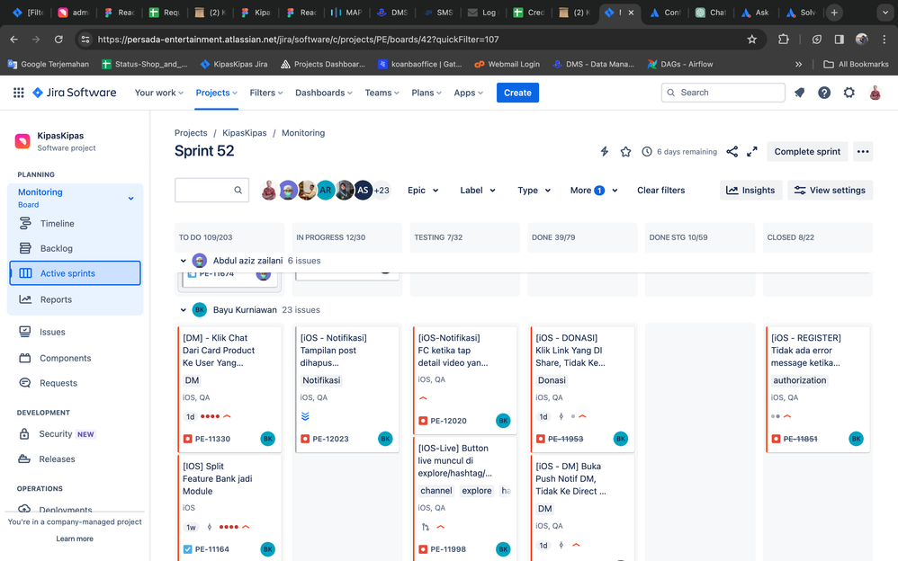Open the Label filter dropdown
Screen dimensions: 898x561
(x=478, y=190)
